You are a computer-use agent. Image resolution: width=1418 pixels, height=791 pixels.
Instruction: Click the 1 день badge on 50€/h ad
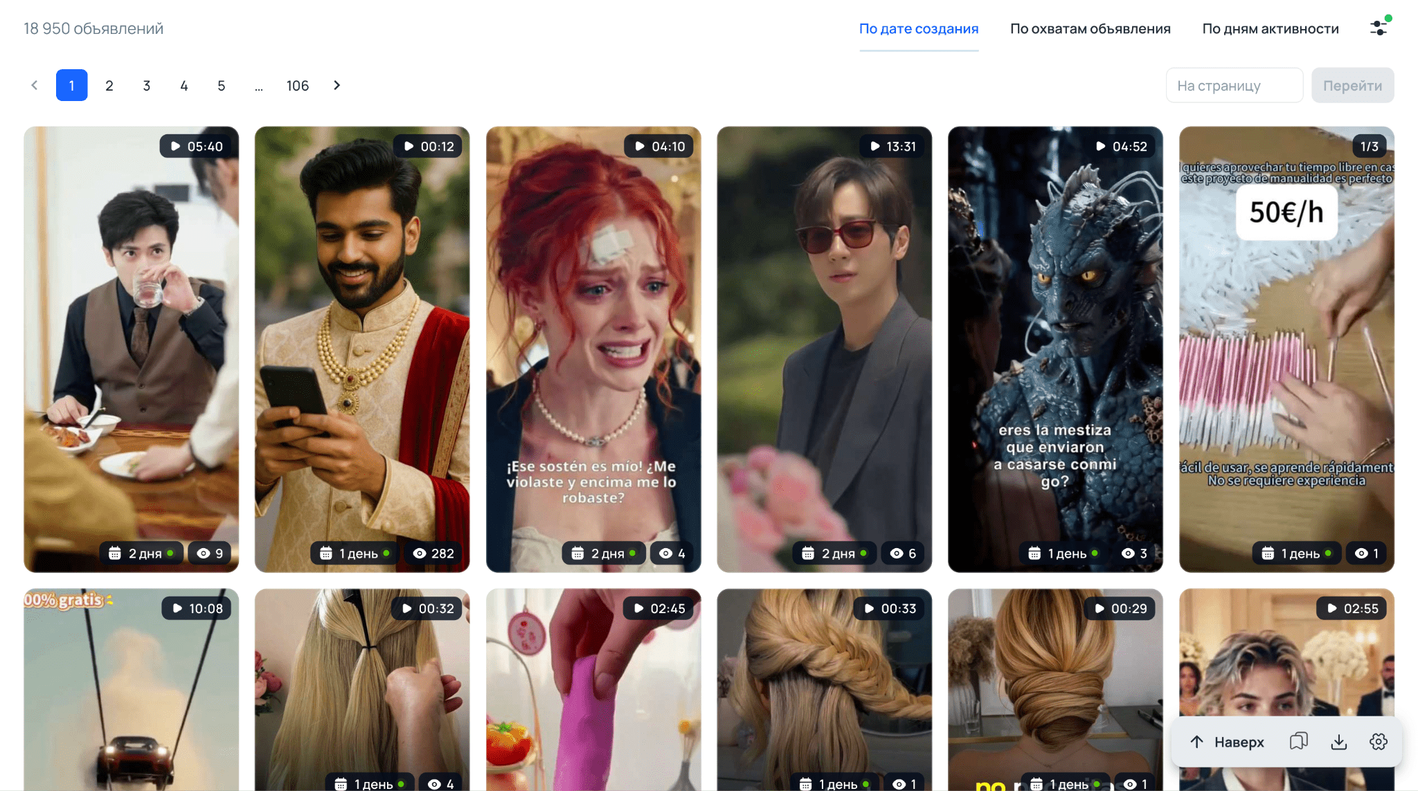tap(1297, 553)
